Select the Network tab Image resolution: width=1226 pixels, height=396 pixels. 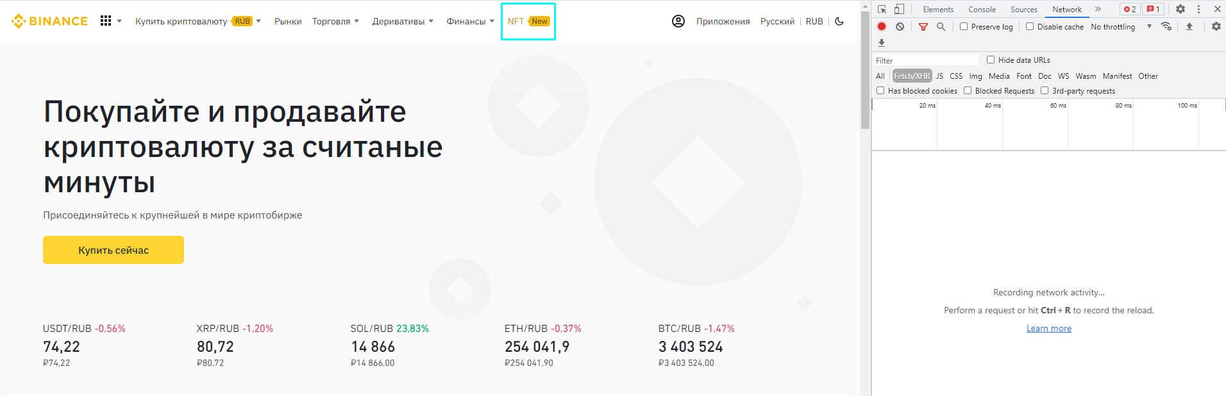point(1067,9)
